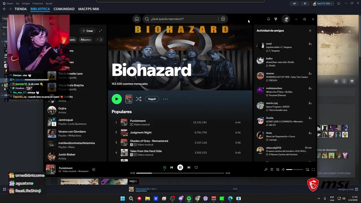The height and width of the screenshot is (203, 361).
Task: Adjust the Spotify volume slider
Action: coord(294,170)
